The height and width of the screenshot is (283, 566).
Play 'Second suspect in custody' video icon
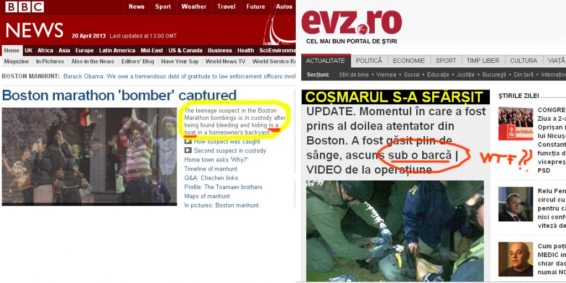(188, 151)
